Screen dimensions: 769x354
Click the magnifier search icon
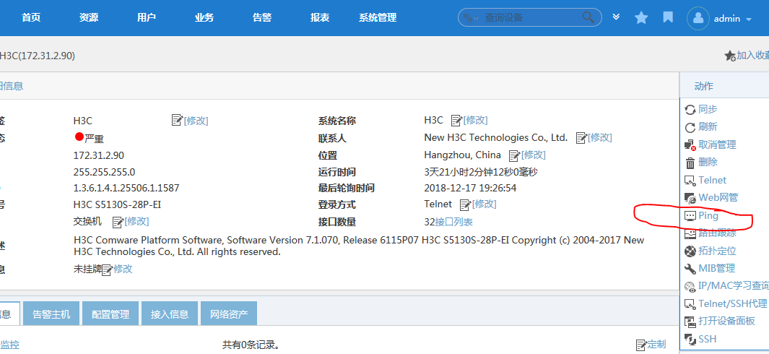click(x=588, y=17)
